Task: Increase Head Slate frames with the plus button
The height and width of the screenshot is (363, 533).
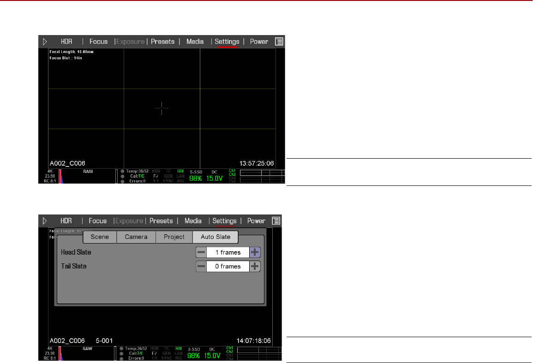Action: coord(255,252)
